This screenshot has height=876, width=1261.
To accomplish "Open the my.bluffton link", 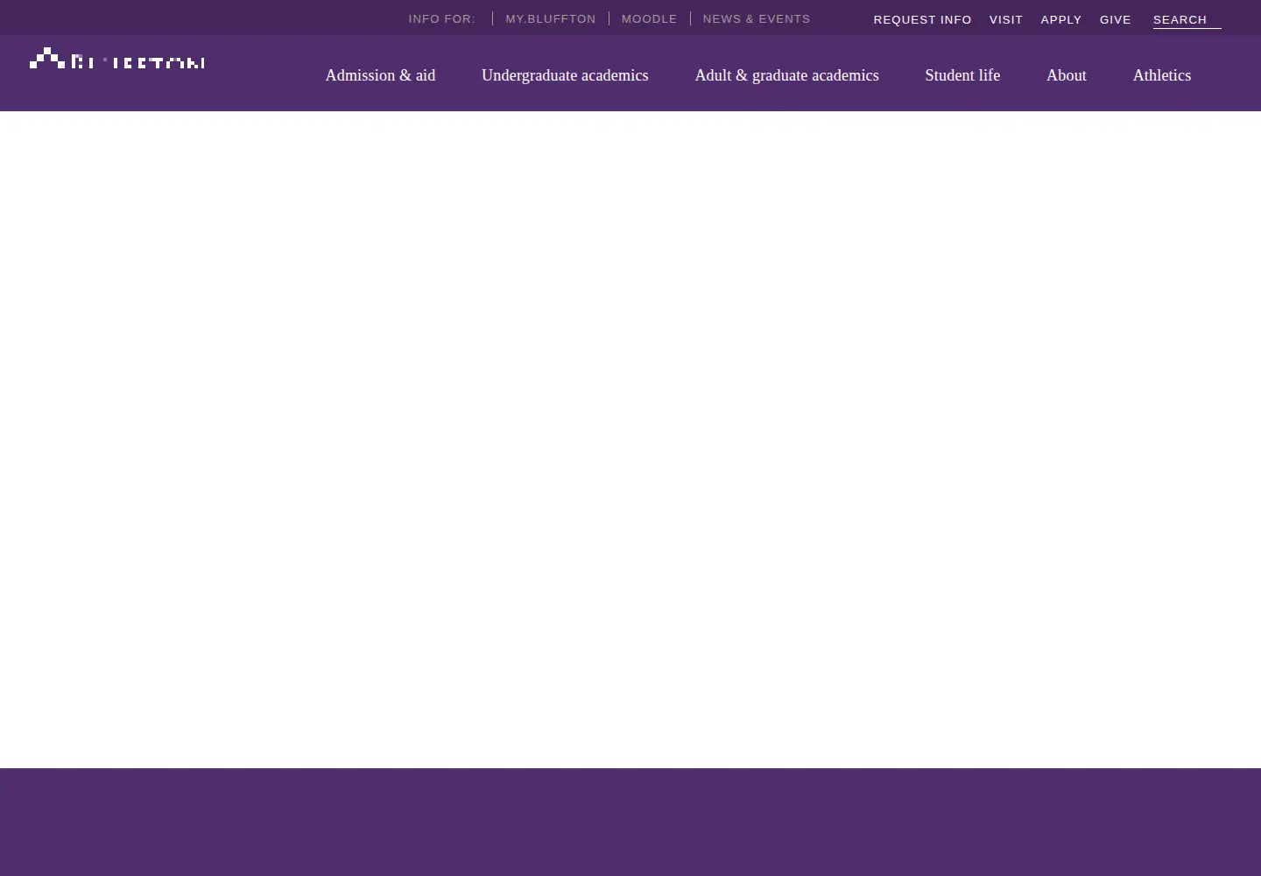I will point(550,18).
